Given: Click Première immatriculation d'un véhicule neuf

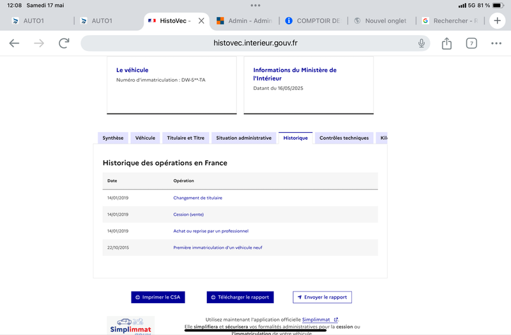Looking at the screenshot, I should point(218,248).
